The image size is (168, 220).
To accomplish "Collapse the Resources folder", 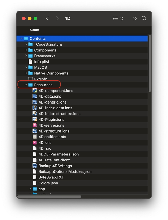I will click(26, 85).
